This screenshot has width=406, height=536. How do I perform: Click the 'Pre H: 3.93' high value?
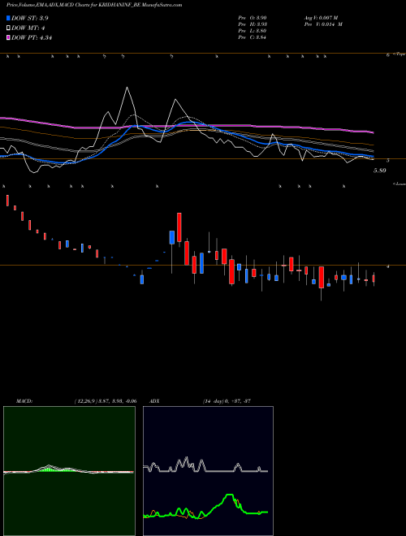253,24
